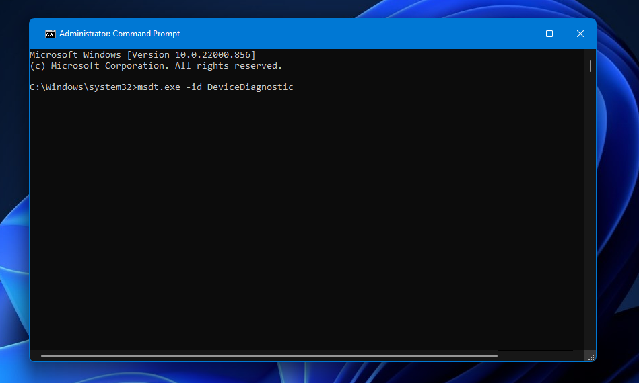The image size is (639, 383).
Task: Click the '(c) Microsoft Corporation. All rights reserved.' line
Action: [156, 65]
